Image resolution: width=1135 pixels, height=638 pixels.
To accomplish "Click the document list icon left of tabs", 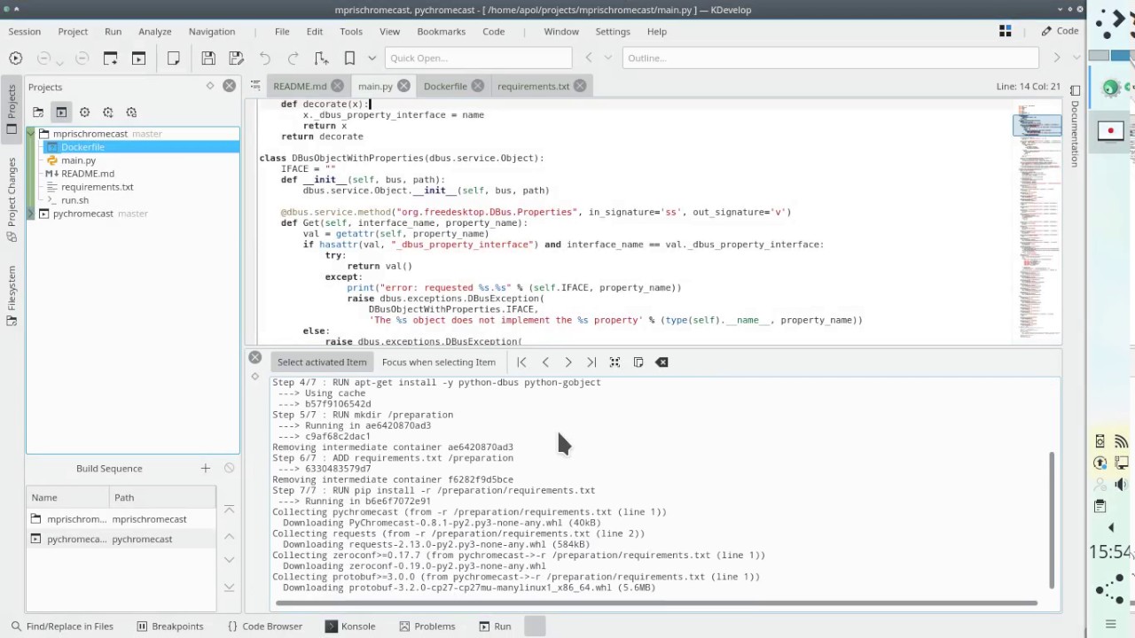I will (255, 85).
